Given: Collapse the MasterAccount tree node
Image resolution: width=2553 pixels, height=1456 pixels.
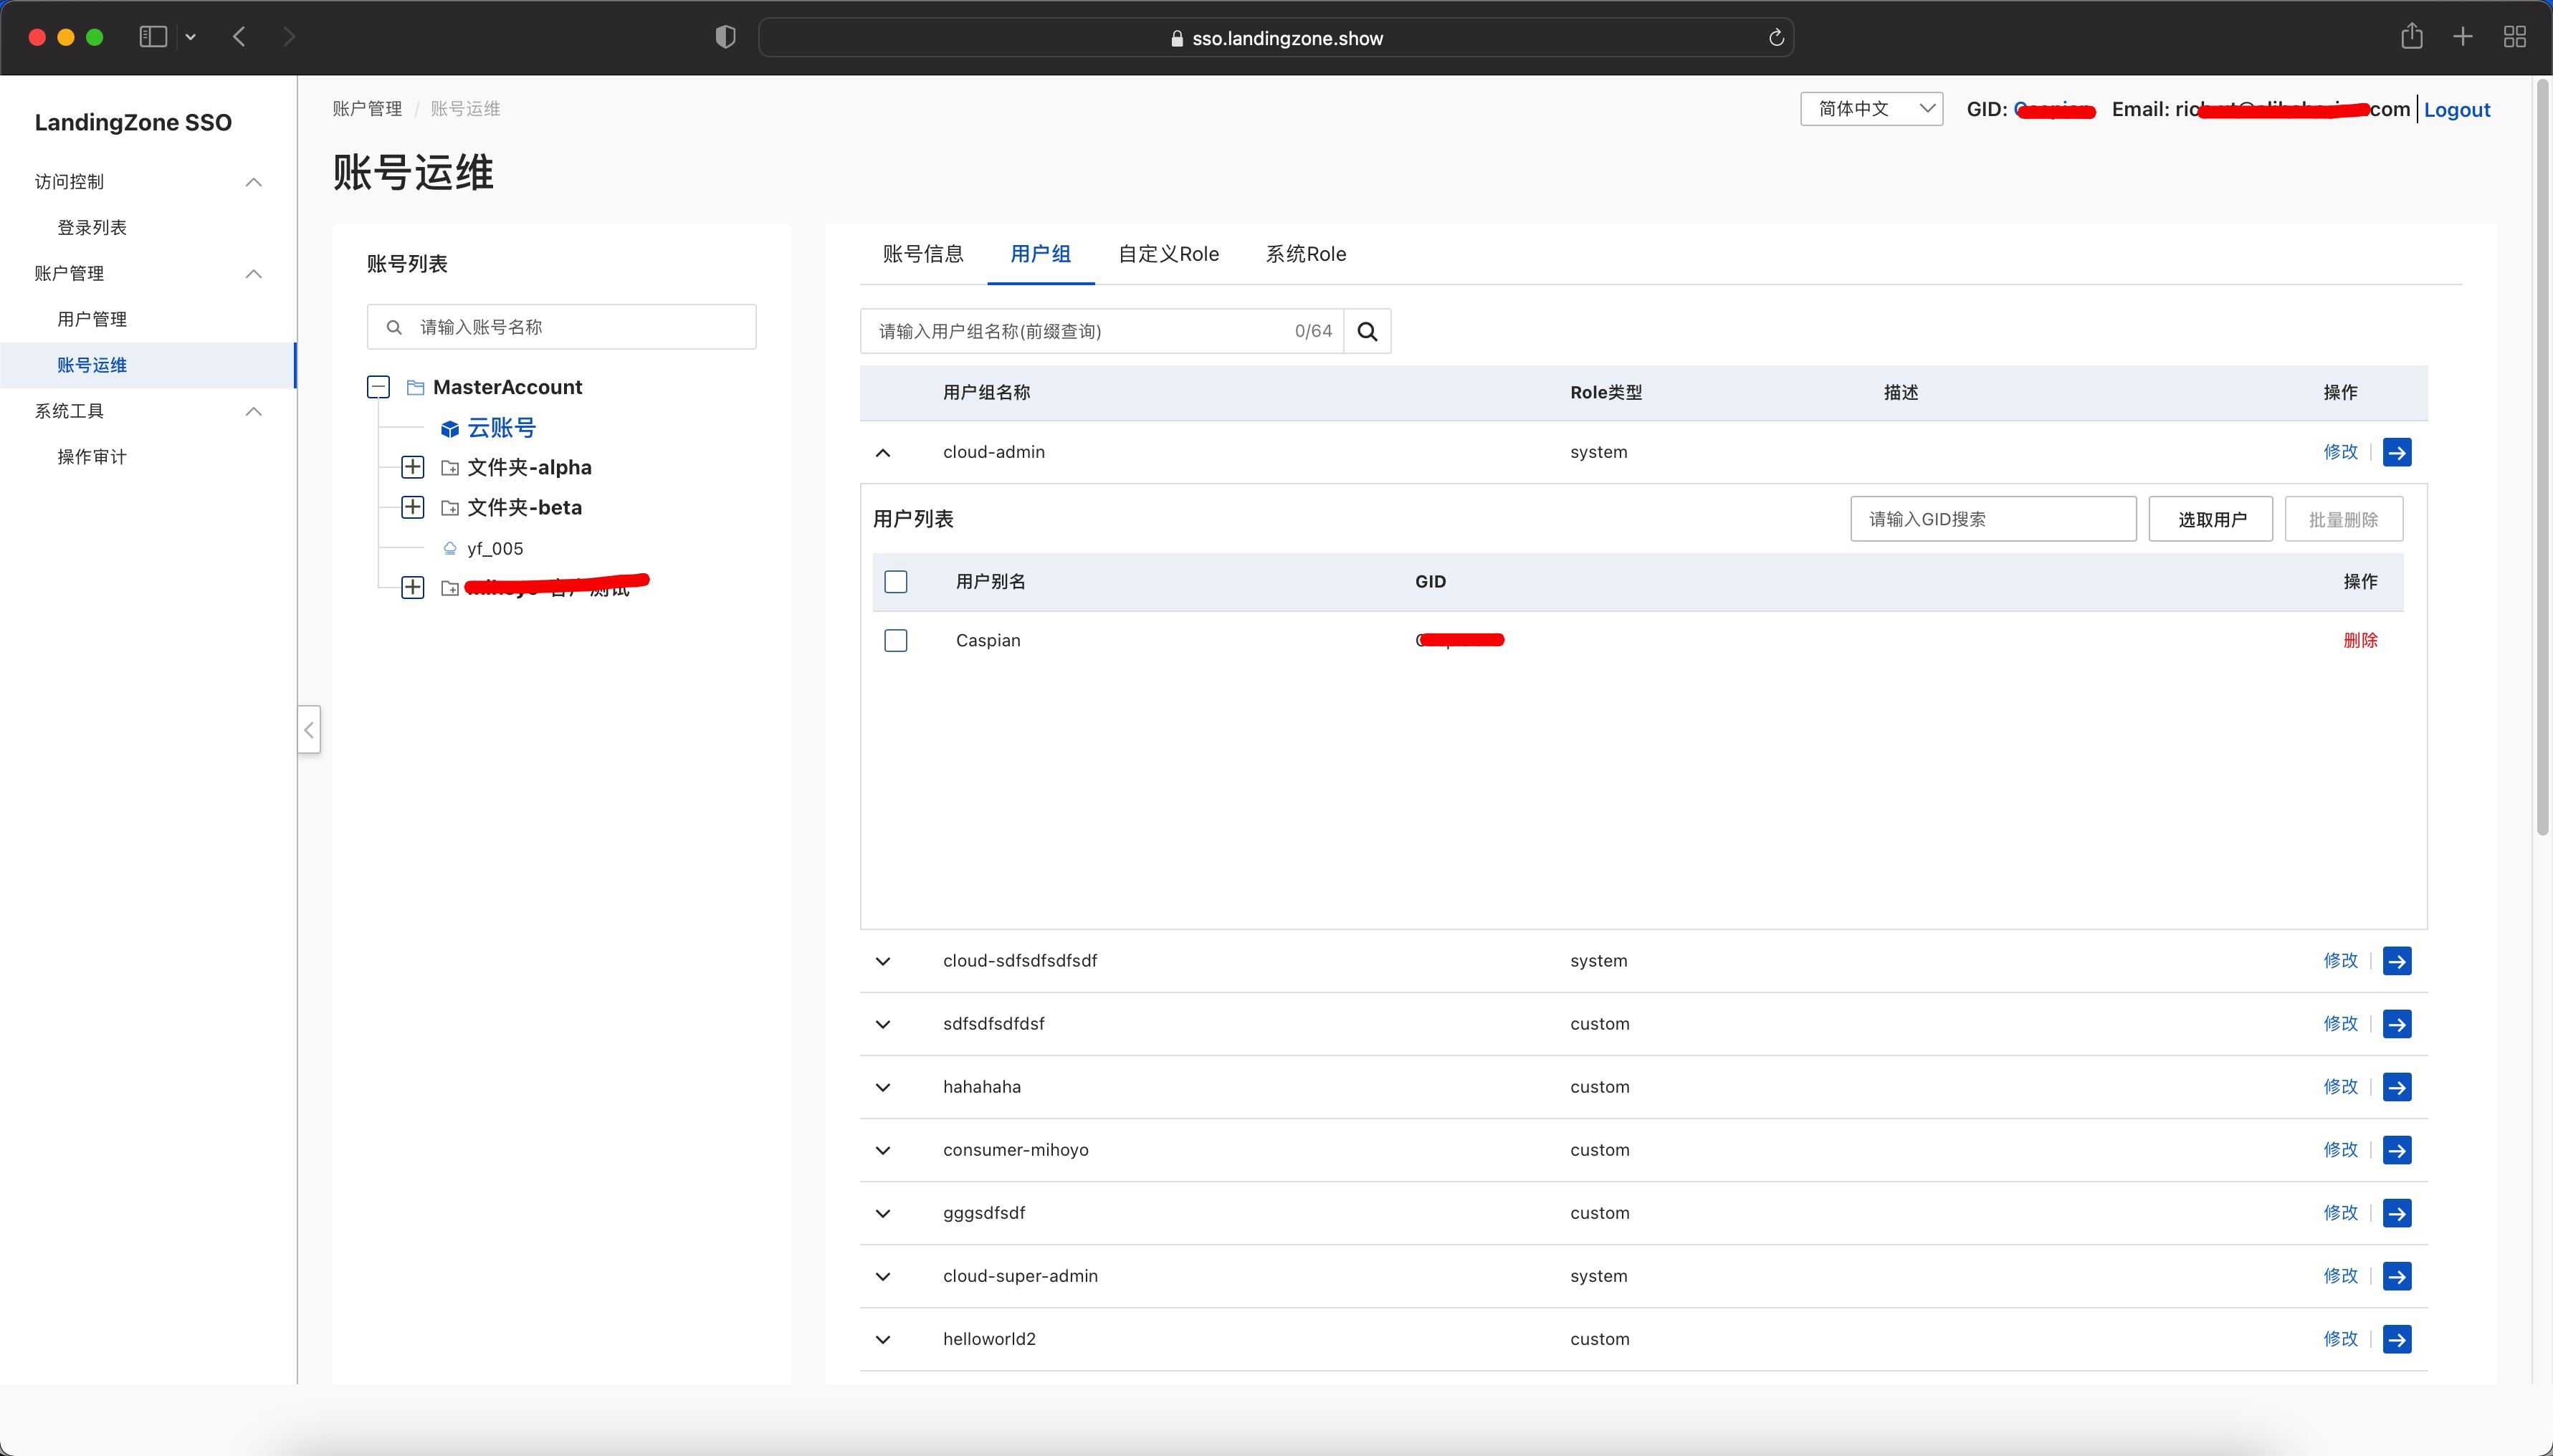Looking at the screenshot, I should click(378, 387).
